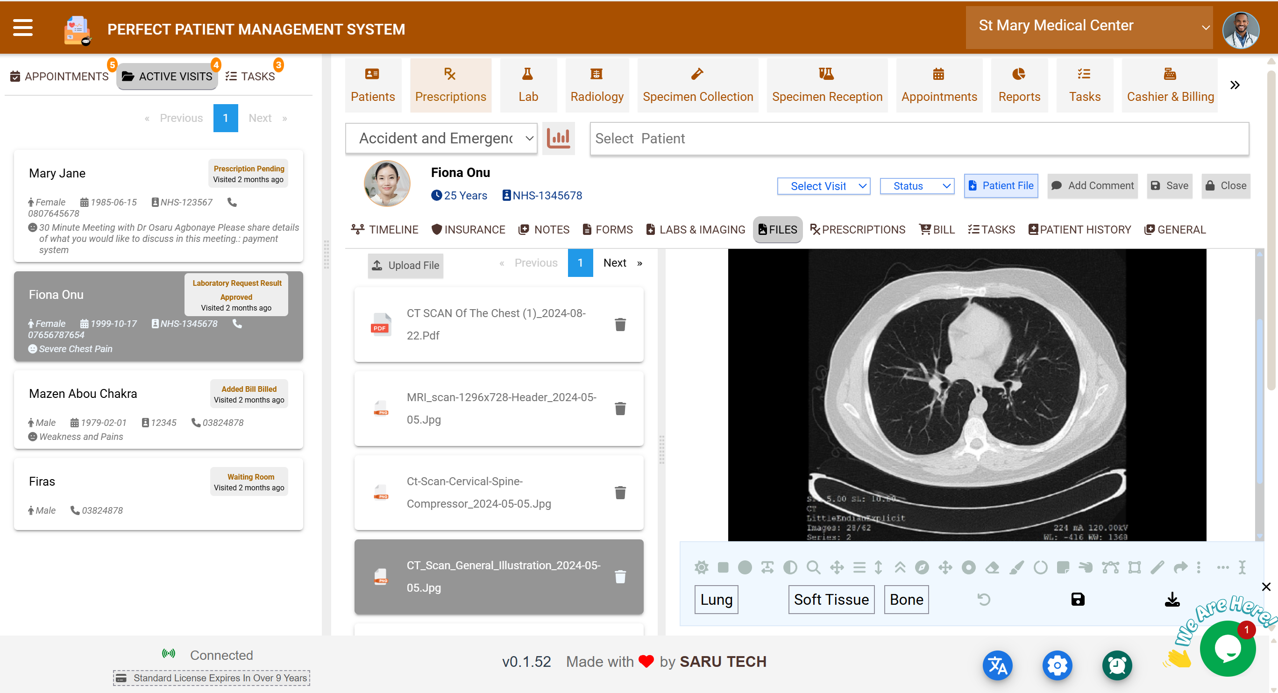The height and width of the screenshot is (693, 1278).
Task: Delete the MRI_scan-1296x728-Header file
Action: [x=620, y=408]
